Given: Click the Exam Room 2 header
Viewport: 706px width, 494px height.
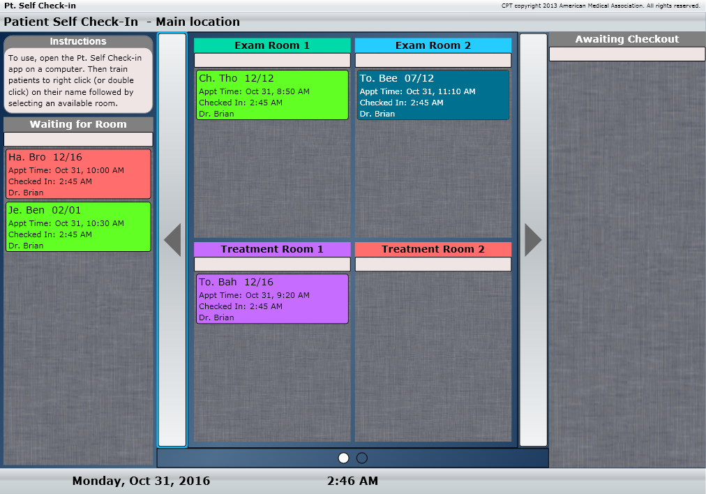Looking at the screenshot, I should click(x=433, y=45).
